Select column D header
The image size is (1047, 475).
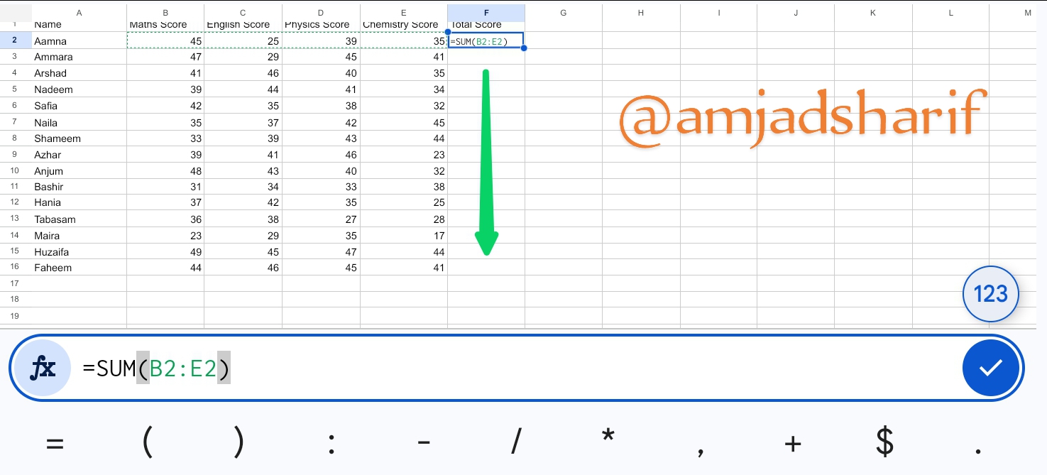click(x=321, y=13)
